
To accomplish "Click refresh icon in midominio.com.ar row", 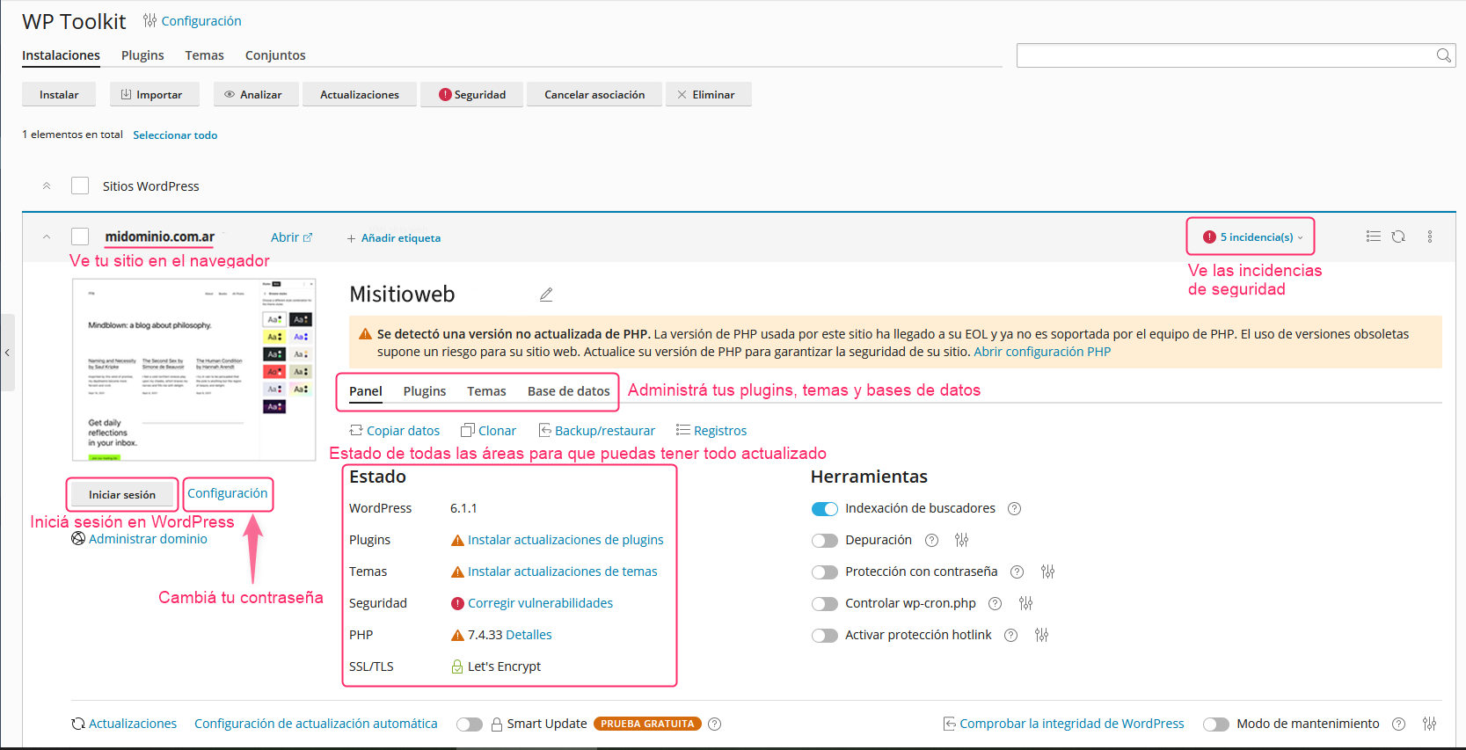I will click(x=1398, y=237).
